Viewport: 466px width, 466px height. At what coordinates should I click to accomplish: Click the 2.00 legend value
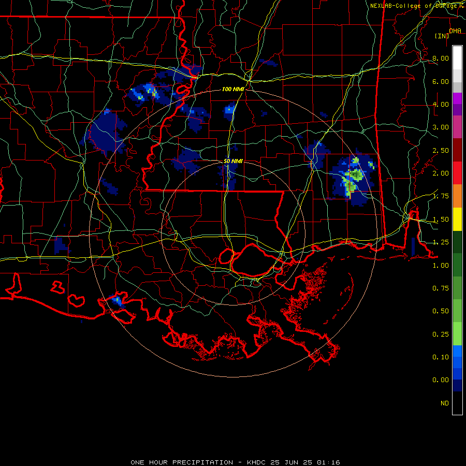click(441, 173)
